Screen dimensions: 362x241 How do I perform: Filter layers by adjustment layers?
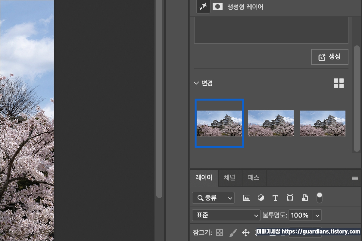(261, 198)
